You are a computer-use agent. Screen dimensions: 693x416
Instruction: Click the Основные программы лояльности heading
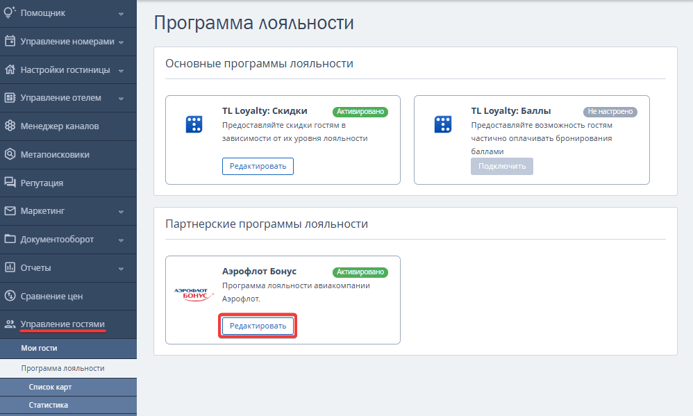259,64
